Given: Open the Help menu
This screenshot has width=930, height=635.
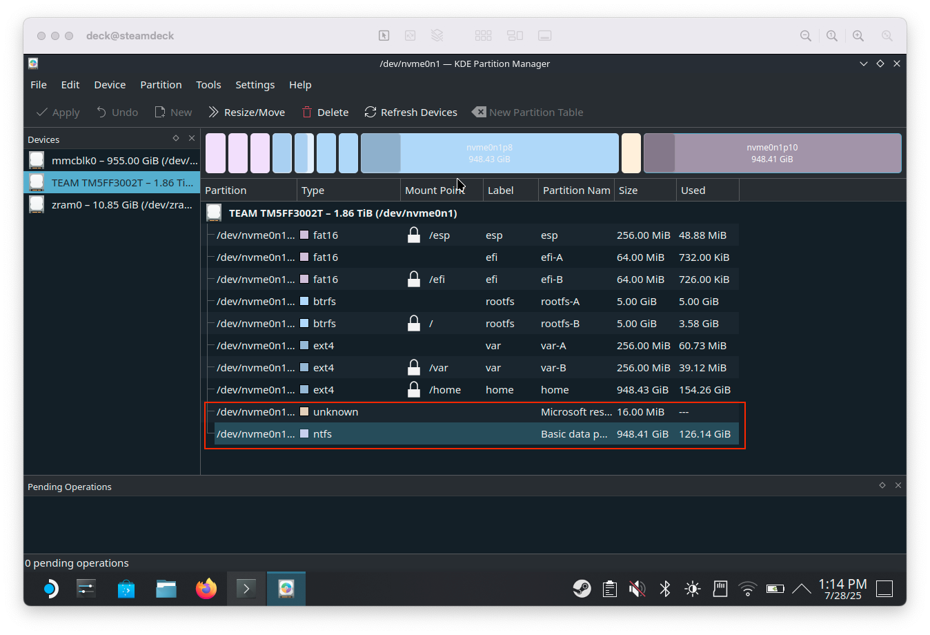Looking at the screenshot, I should pyautogui.click(x=300, y=85).
